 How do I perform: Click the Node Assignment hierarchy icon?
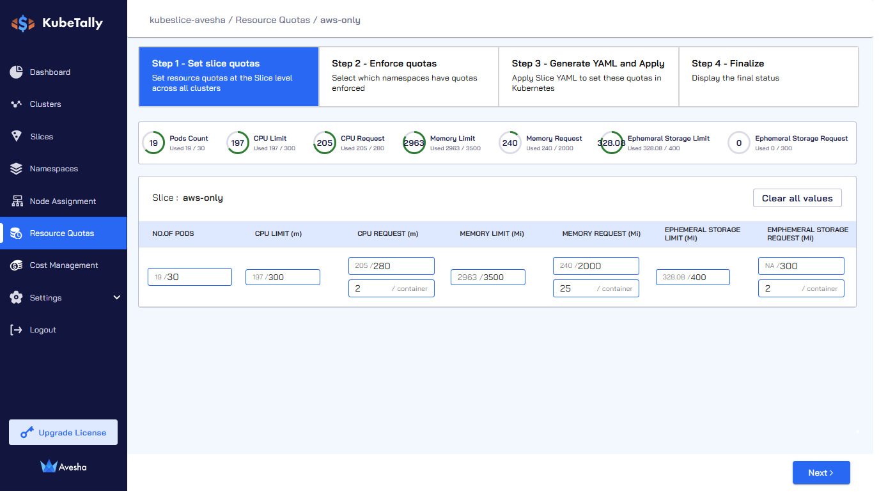click(x=17, y=201)
